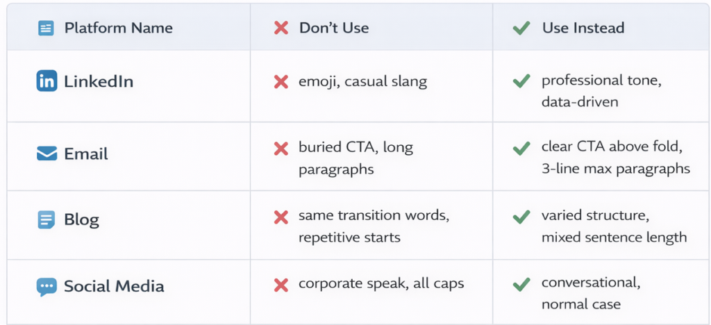Click the same transition words cell text
The width and height of the screenshot is (711, 325).
tap(374, 215)
